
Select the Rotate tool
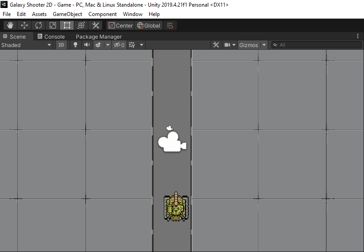tap(39, 25)
